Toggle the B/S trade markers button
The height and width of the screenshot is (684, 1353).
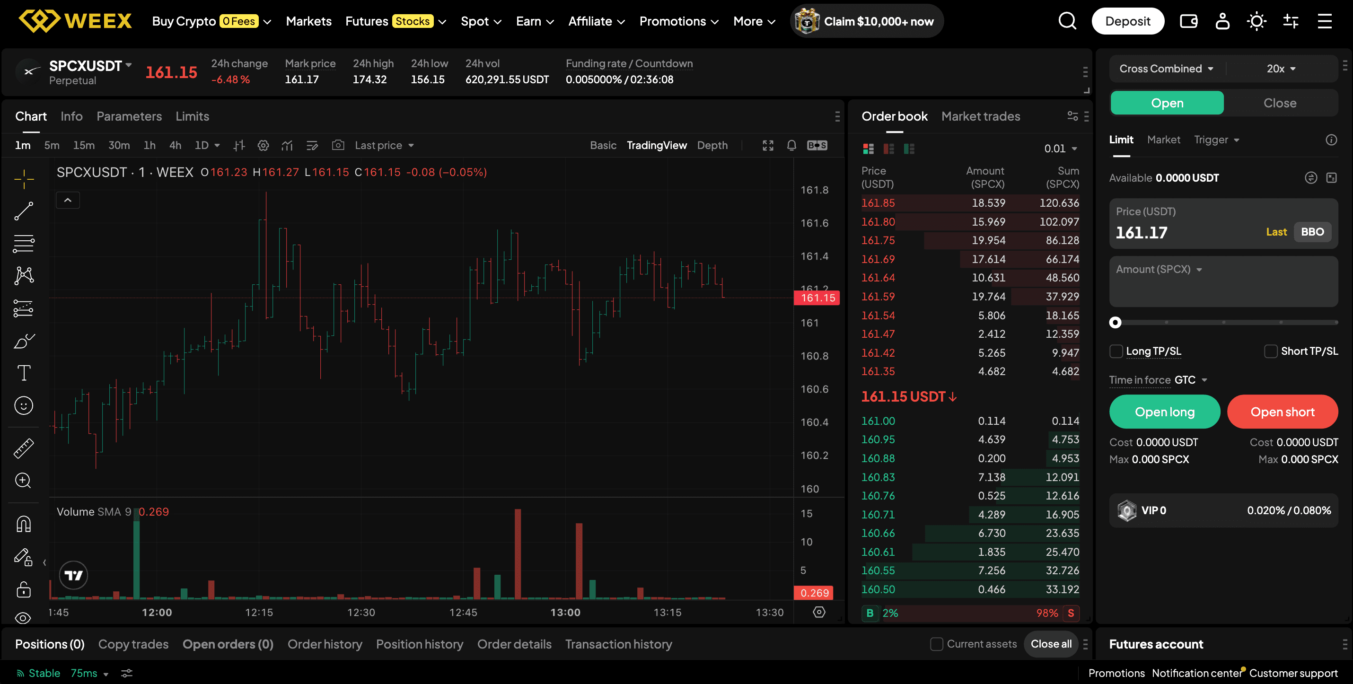[817, 146]
